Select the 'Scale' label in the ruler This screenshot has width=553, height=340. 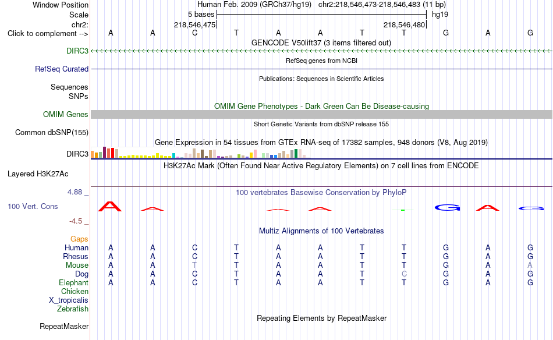click(79, 15)
